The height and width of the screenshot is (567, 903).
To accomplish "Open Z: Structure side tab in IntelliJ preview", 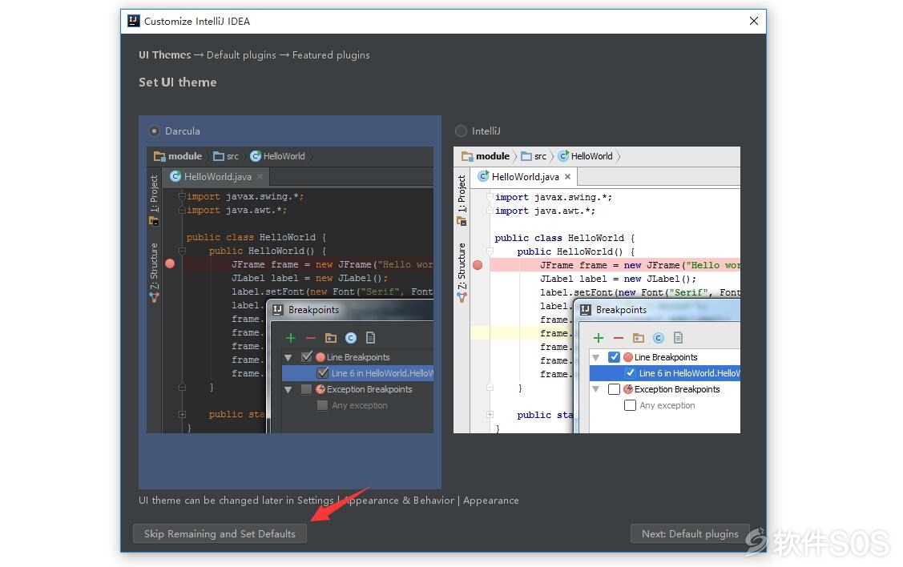I will click(x=462, y=267).
